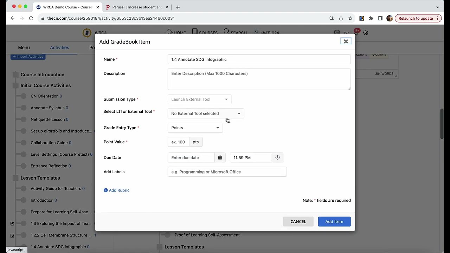
Task: Click the Import Activities button
Action: pos(28,56)
